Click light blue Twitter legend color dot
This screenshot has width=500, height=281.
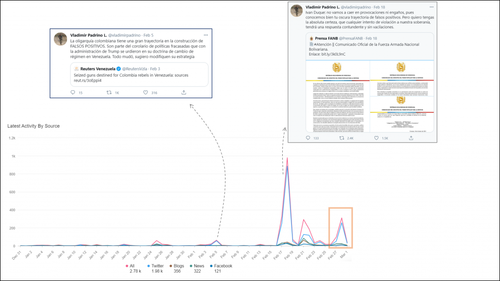pyautogui.click(x=148, y=266)
